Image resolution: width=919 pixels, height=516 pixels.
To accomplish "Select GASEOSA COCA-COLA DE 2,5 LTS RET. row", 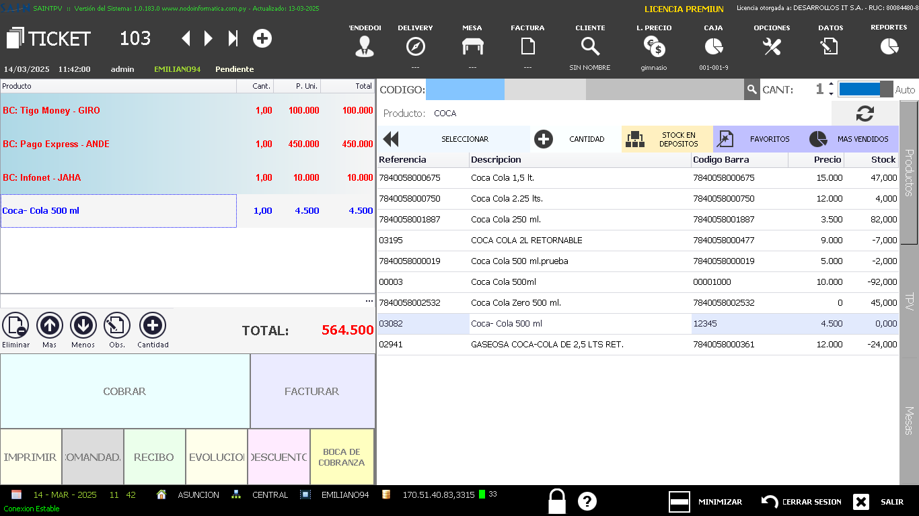I will (x=638, y=345).
